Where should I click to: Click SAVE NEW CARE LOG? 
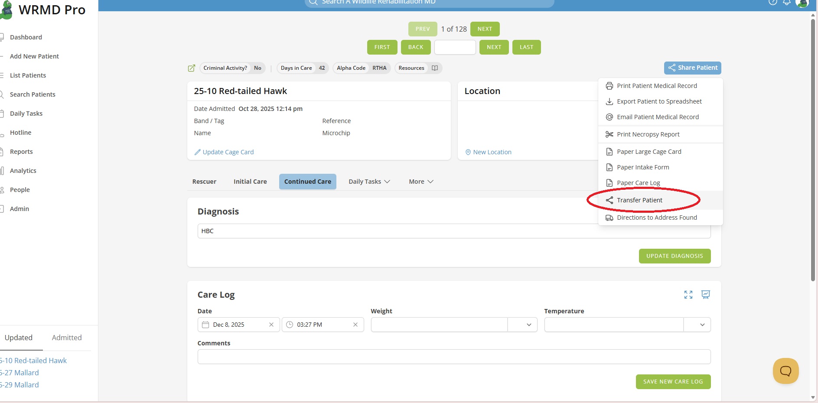pos(673,382)
